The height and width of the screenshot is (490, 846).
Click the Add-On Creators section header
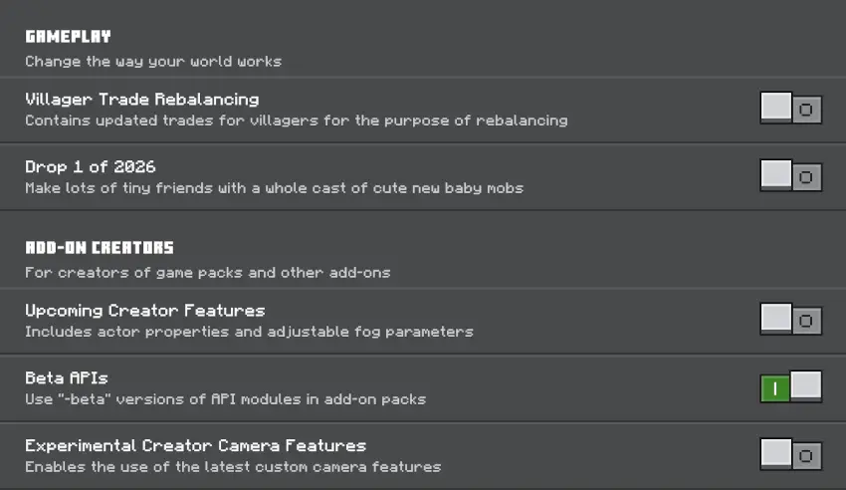pyautogui.click(x=100, y=248)
